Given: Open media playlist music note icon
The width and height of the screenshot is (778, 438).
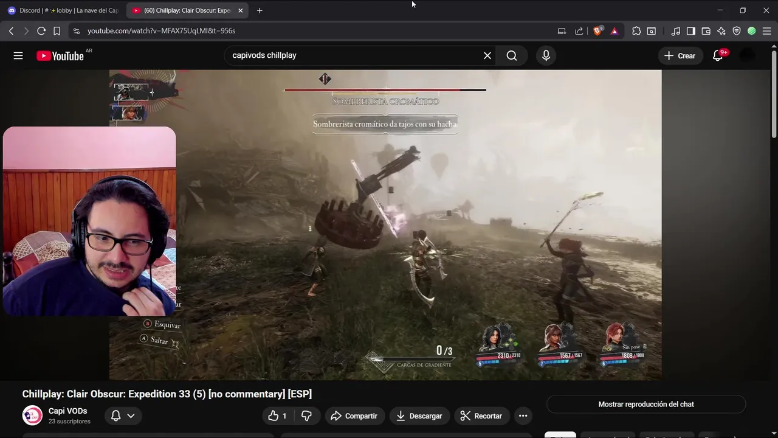Looking at the screenshot, I should pyautogui.click(x=676, y=31).
